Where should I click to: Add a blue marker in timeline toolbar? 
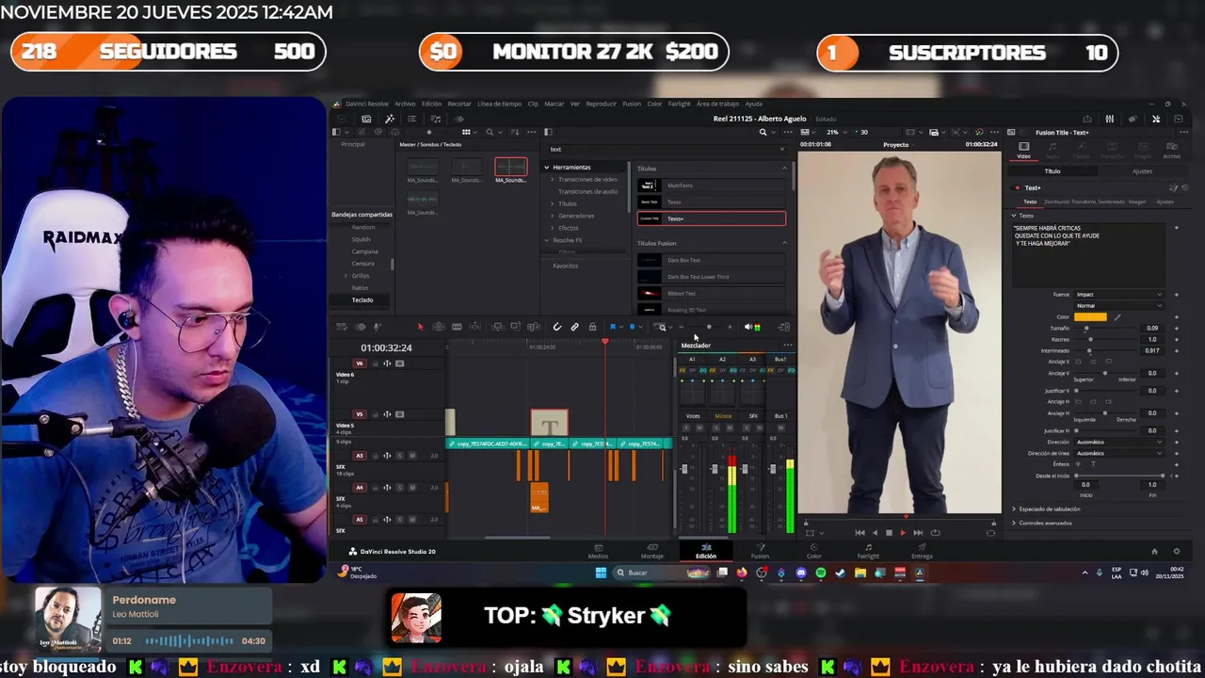click(632, 327)
